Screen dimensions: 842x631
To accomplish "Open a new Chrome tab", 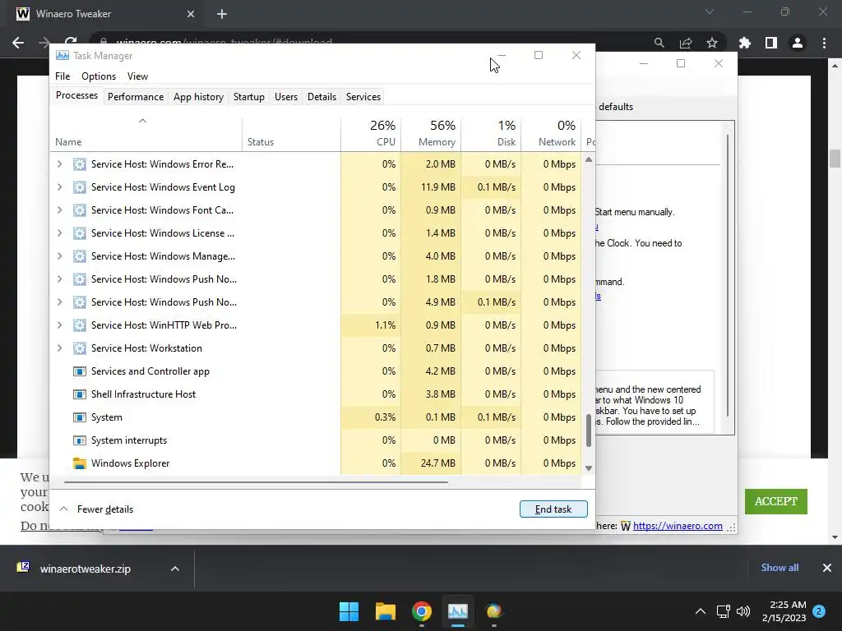I will (x=222, y=14).
